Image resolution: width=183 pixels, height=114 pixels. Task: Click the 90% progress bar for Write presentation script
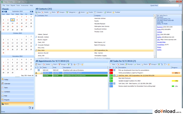(x=176, y=73)
